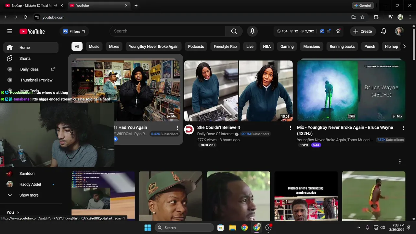Open Microsoft Store from taskbar
The width and height of the screenshot is (416, 234).
(221, 227)
